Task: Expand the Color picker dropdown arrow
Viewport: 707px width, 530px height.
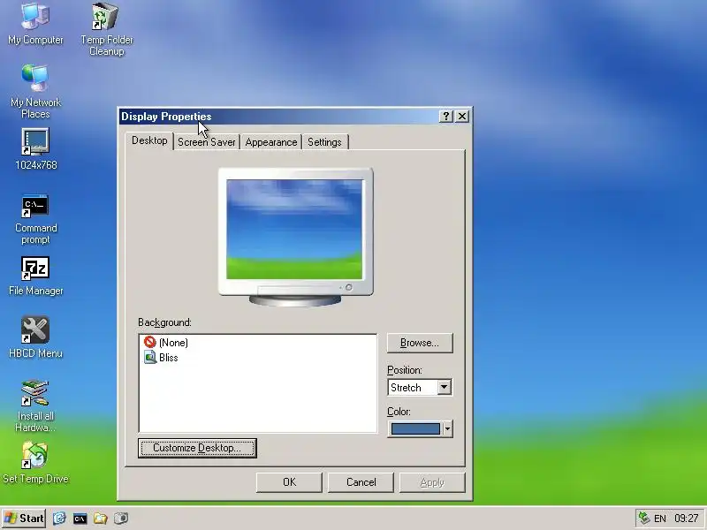Action: point(447,428)
